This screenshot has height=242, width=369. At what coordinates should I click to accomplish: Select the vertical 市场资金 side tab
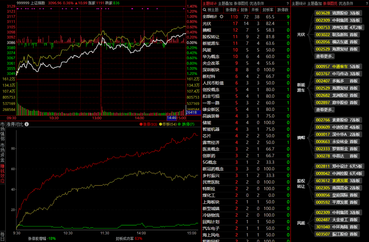point(2,152)
